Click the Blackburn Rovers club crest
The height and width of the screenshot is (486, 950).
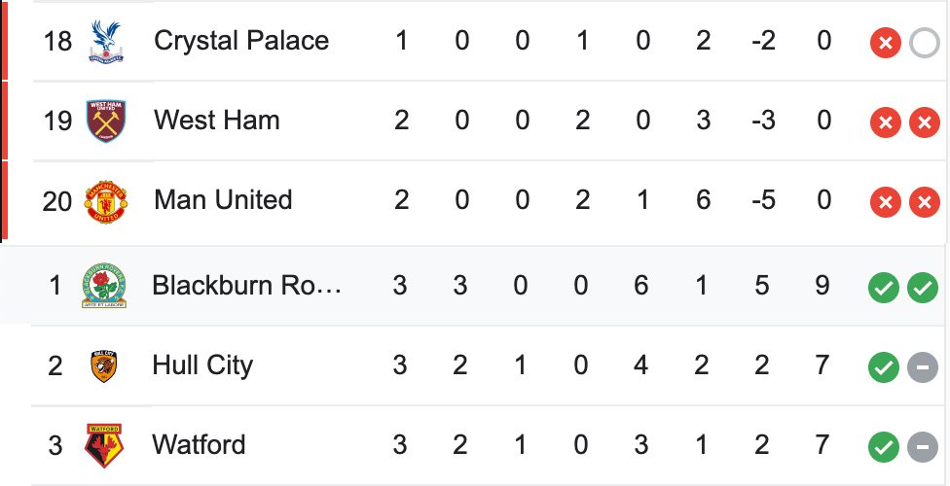101,286
